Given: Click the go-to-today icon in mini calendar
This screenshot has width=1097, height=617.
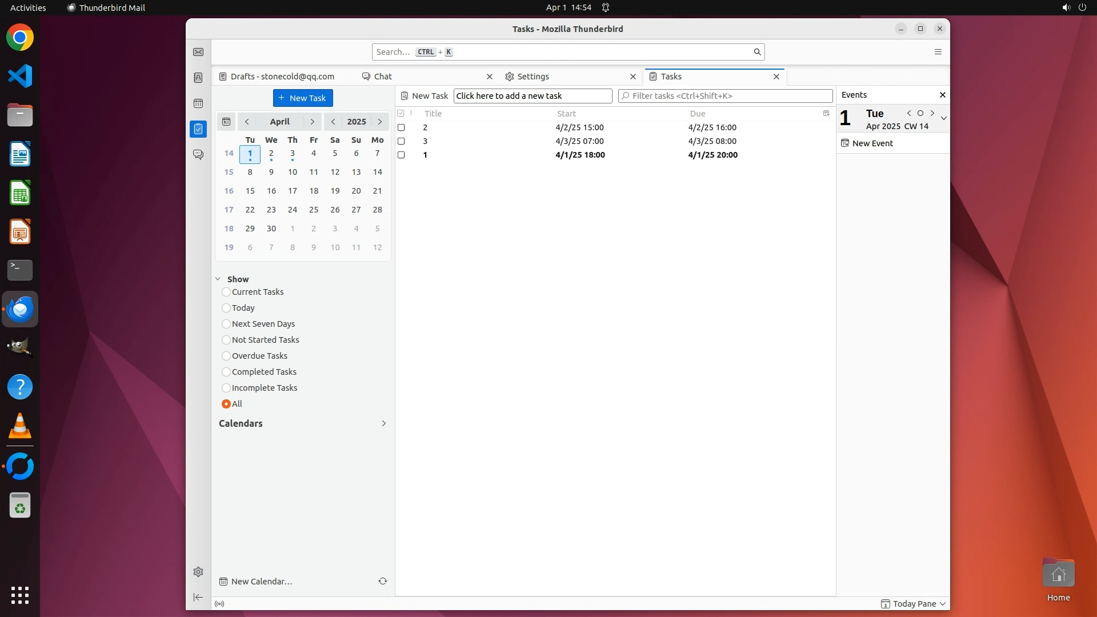Looking at the screenshot, I should pos(226,122).
